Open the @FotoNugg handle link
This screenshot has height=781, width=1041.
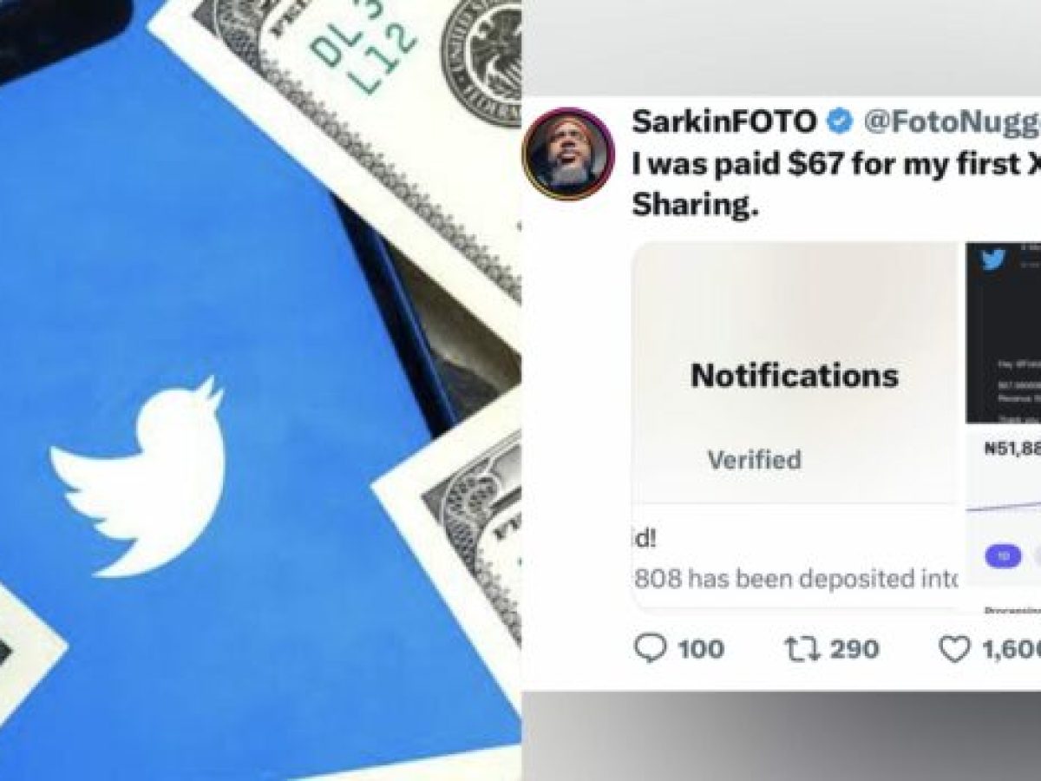(x=950, y=122)
